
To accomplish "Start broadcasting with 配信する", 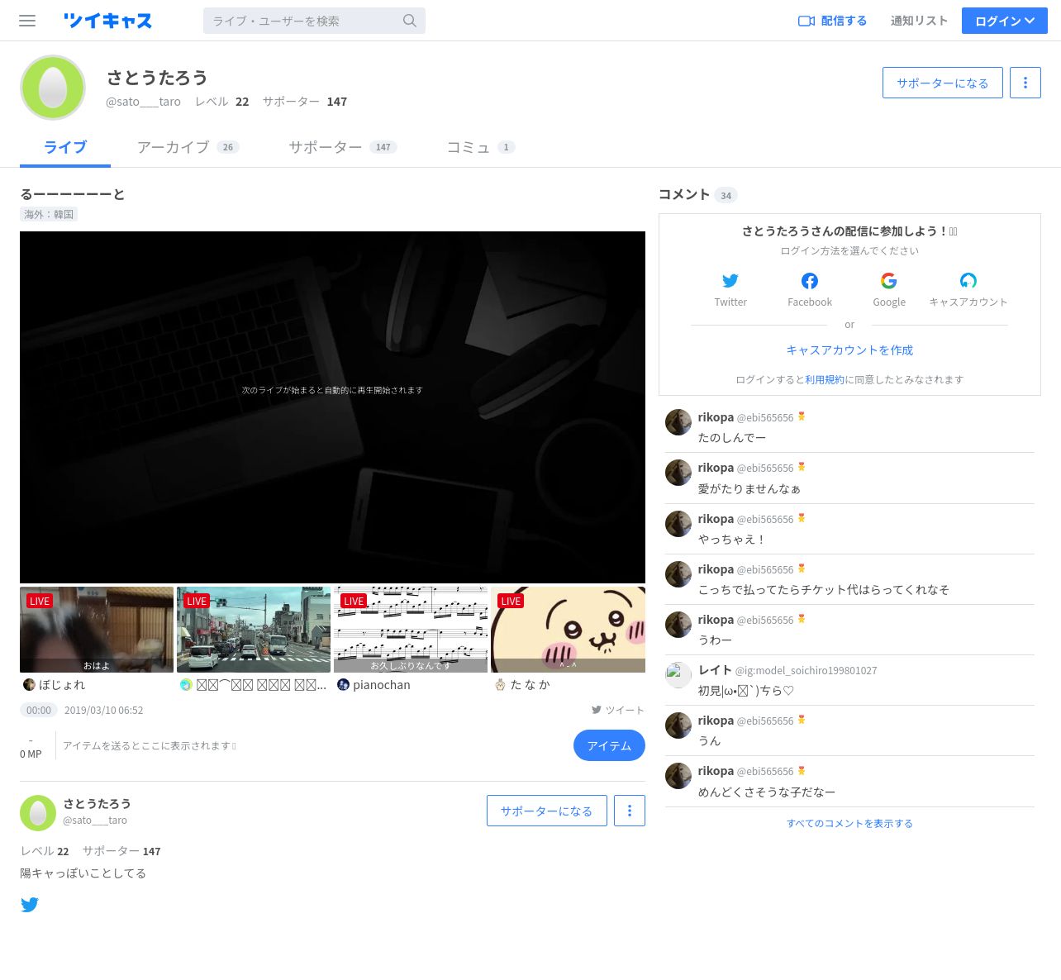I will click(832, 21).
